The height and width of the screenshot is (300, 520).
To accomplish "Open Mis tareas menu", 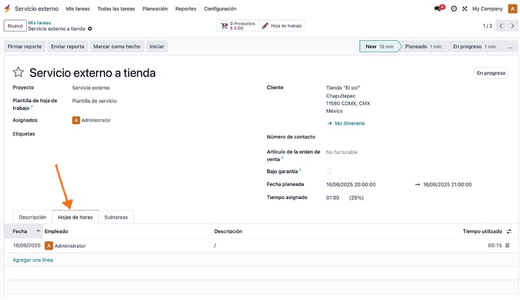I will coord(77,9).
